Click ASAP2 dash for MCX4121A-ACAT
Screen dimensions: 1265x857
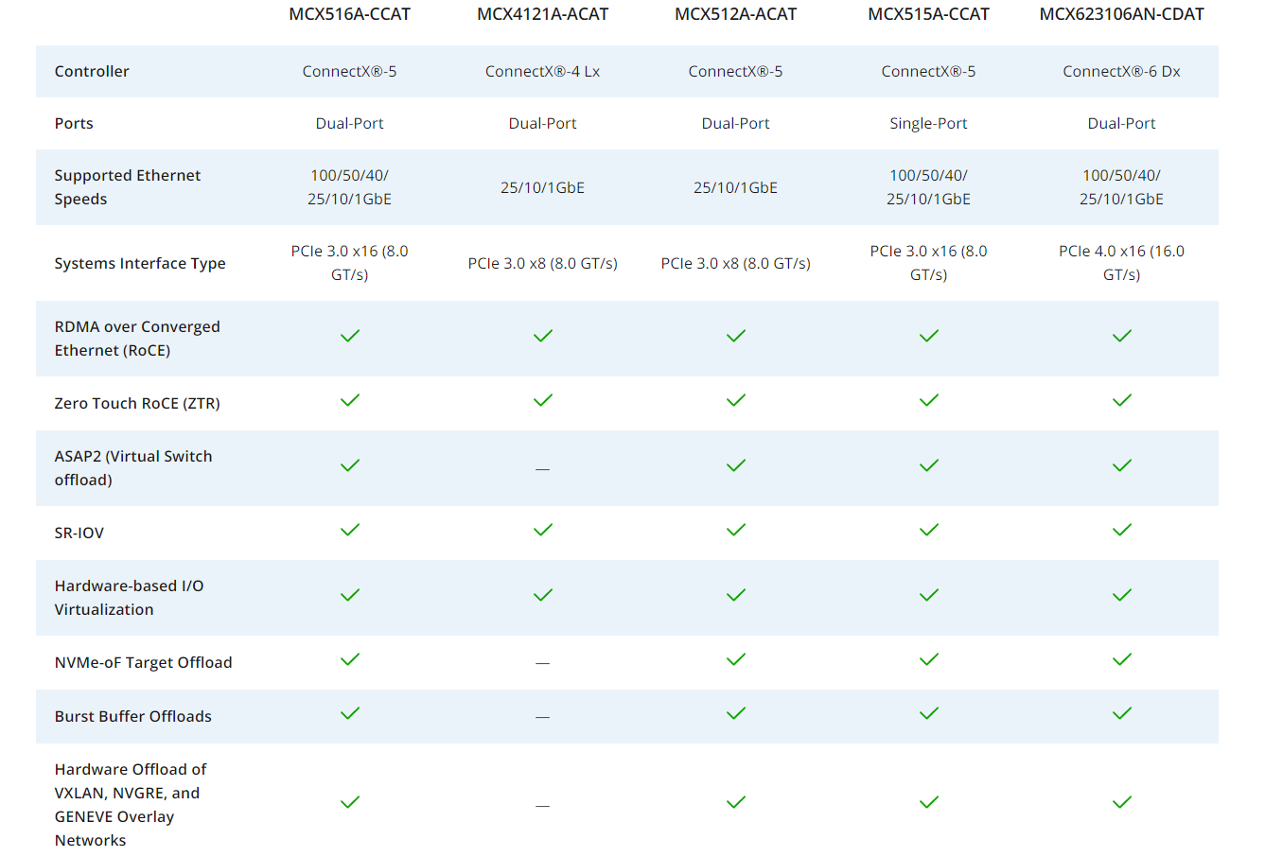click(x=542, y=469)
